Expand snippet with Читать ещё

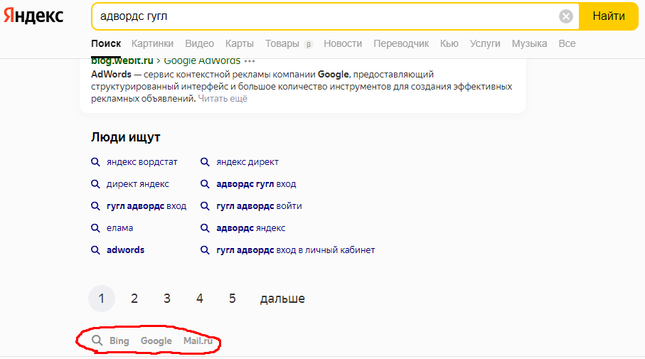(x=223, y=99)
